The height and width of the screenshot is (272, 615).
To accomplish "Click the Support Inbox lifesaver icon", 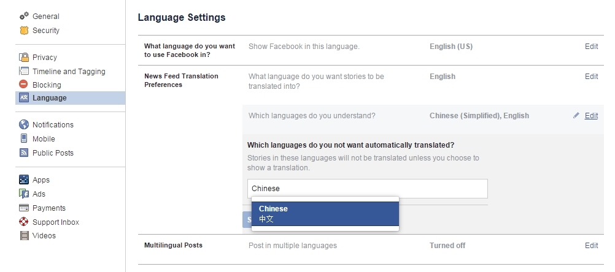I will tap(25, 222).
